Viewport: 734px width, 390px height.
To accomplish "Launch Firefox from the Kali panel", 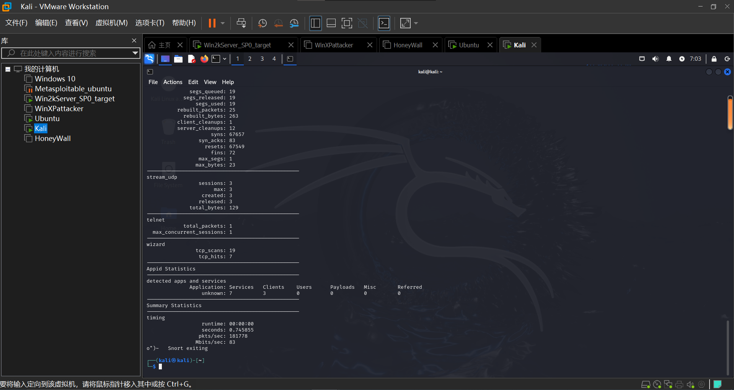I will tap(204, 59).
